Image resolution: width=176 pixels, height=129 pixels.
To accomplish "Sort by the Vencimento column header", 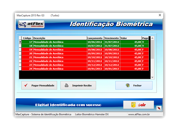I will [x=112, y=38].
